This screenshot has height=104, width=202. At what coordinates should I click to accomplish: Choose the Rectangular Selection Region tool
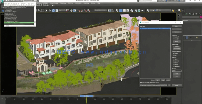click(43, 11)
